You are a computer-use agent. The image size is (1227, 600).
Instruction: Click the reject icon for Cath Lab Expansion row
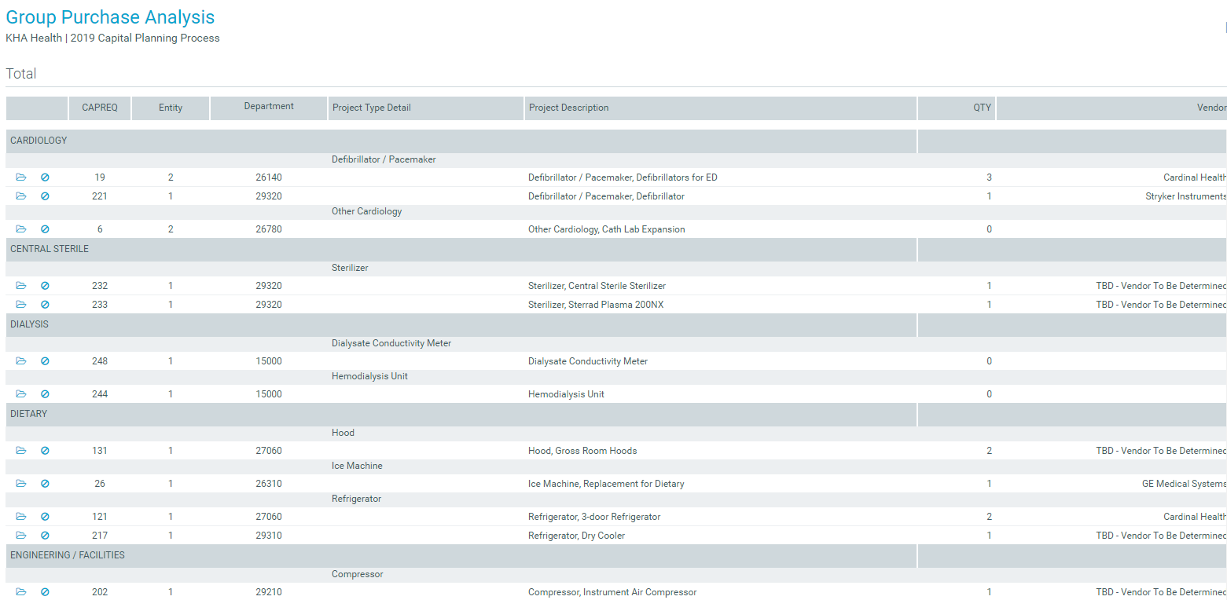(45, 229)
